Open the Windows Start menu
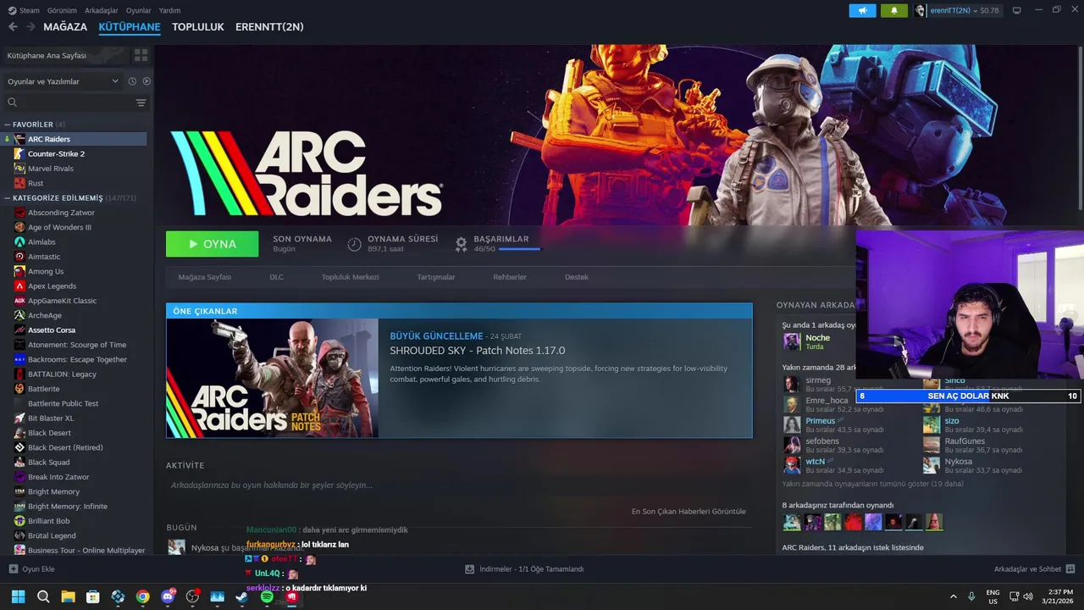The height and width of the screenshot is (610, 1084). tap(18, 597)
